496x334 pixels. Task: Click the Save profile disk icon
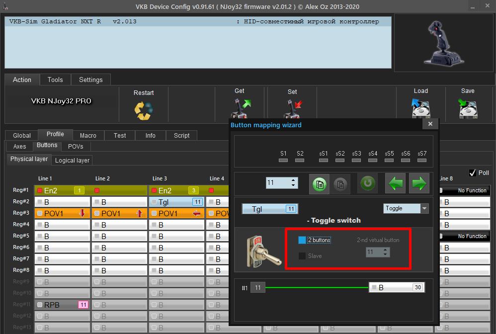[468, 108]
